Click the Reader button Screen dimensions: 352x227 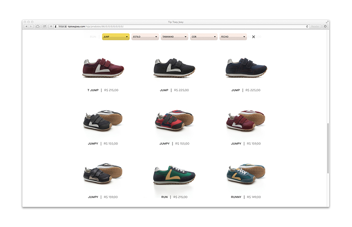pyautogui.click(x=315, y=26)
